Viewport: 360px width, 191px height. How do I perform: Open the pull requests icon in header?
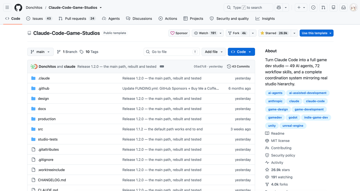[x=323, y=7]
